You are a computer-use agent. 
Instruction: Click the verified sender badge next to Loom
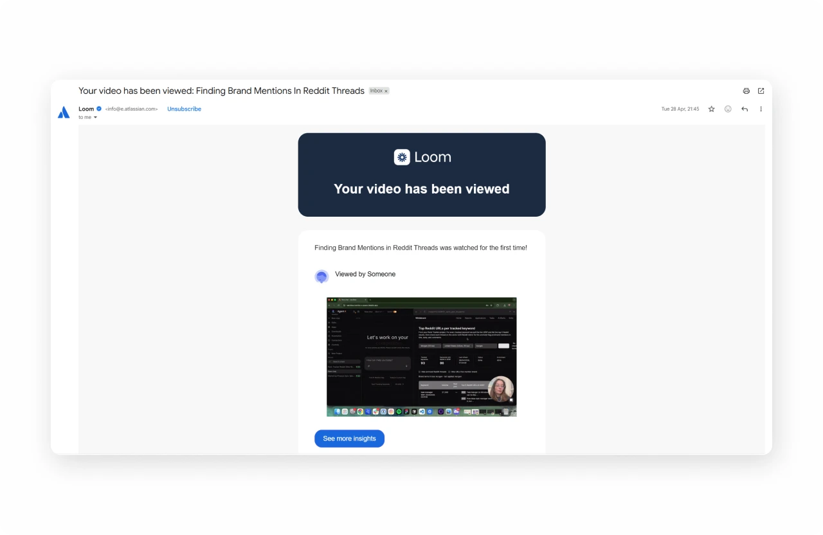(99, 109)
